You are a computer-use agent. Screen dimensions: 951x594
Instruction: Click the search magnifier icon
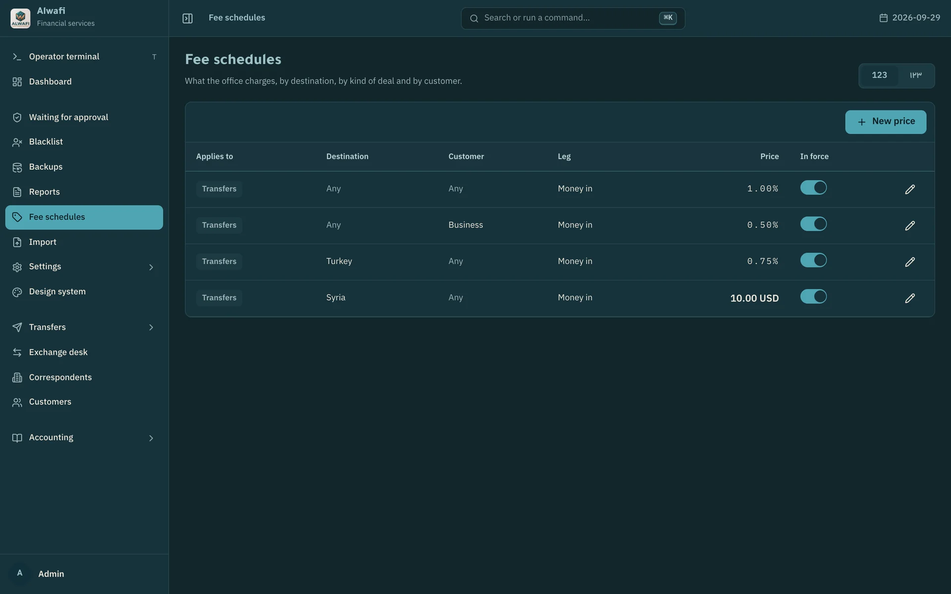[474, 18]
